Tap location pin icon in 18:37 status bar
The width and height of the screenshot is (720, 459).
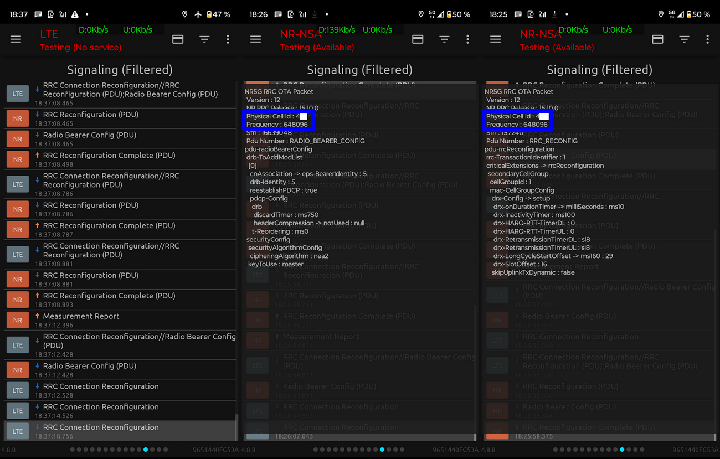(x=184, y=14)
